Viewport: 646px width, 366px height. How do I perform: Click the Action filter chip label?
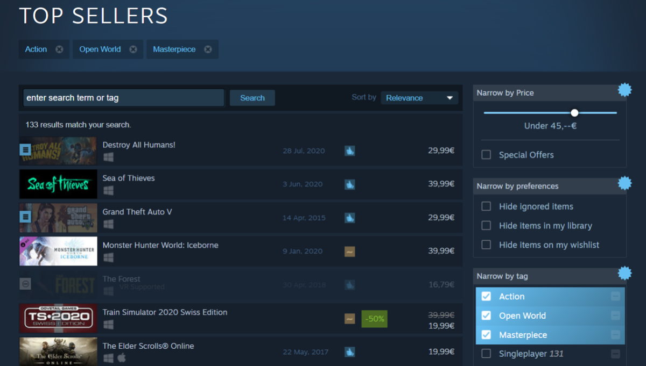click(36, 49)
